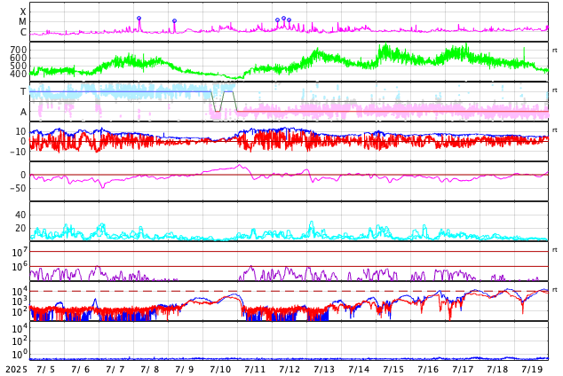
Task: Click the T sector axis label
Action: pos(23,91)
